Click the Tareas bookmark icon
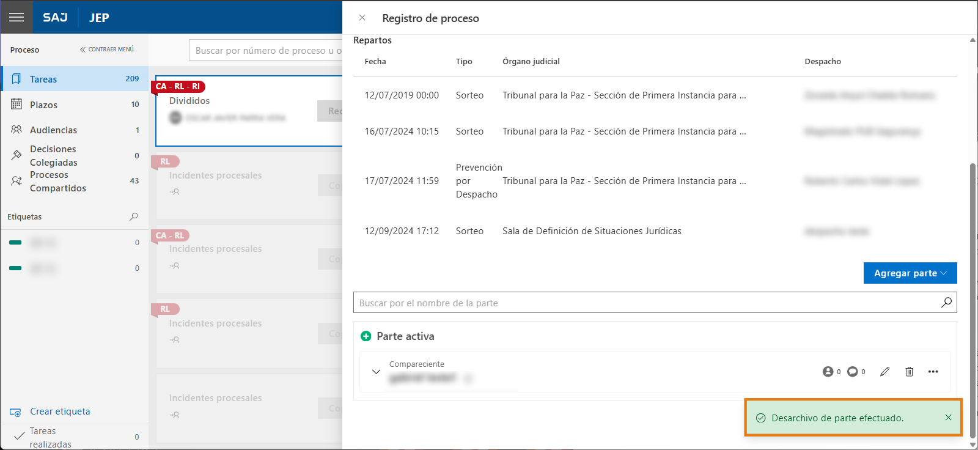 pos(17,79)
